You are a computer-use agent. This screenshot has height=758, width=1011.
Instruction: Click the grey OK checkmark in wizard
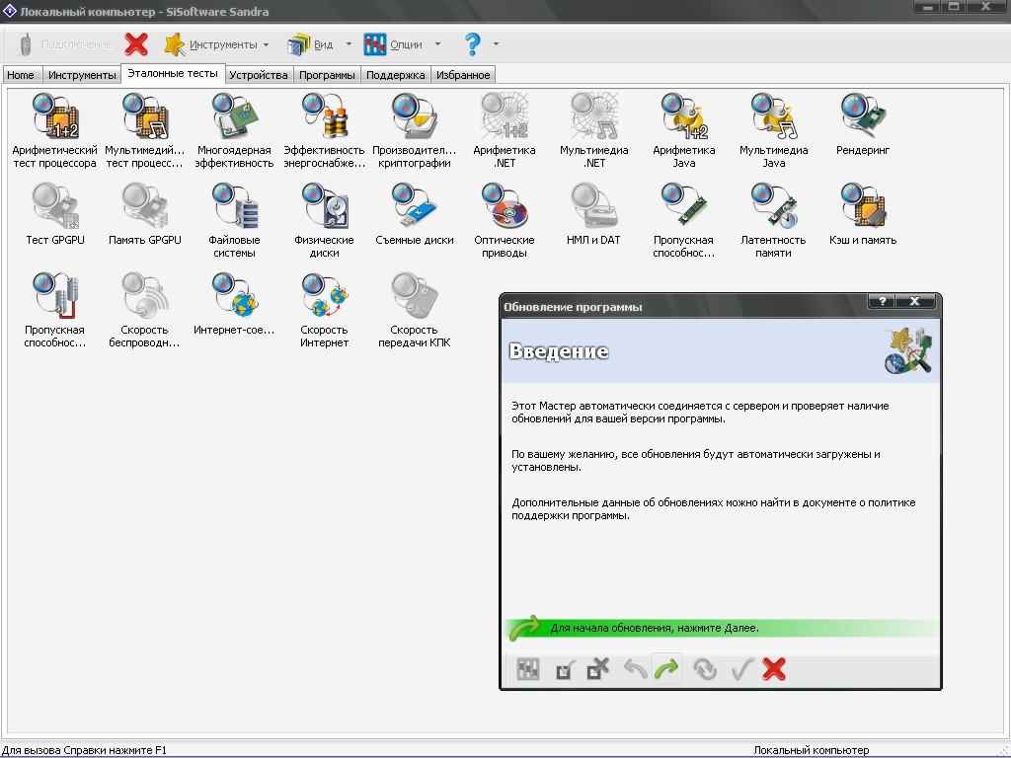[741, 670]
